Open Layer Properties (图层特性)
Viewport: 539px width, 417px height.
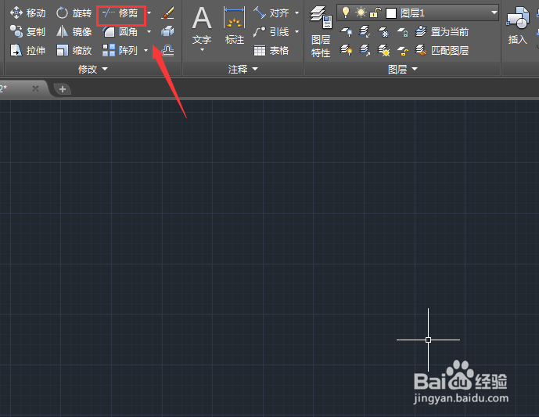click(x=321, y=31)
